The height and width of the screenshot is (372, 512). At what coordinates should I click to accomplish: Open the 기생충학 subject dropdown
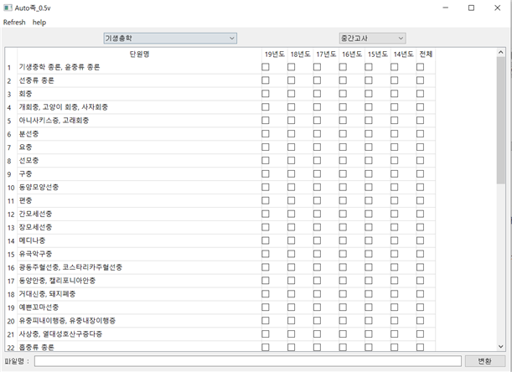click(170, 39)
